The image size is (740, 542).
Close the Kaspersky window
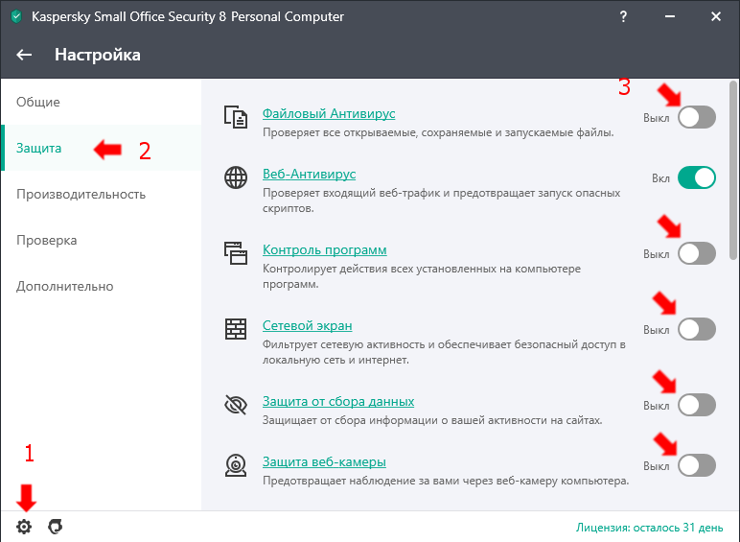pos(715,16)
